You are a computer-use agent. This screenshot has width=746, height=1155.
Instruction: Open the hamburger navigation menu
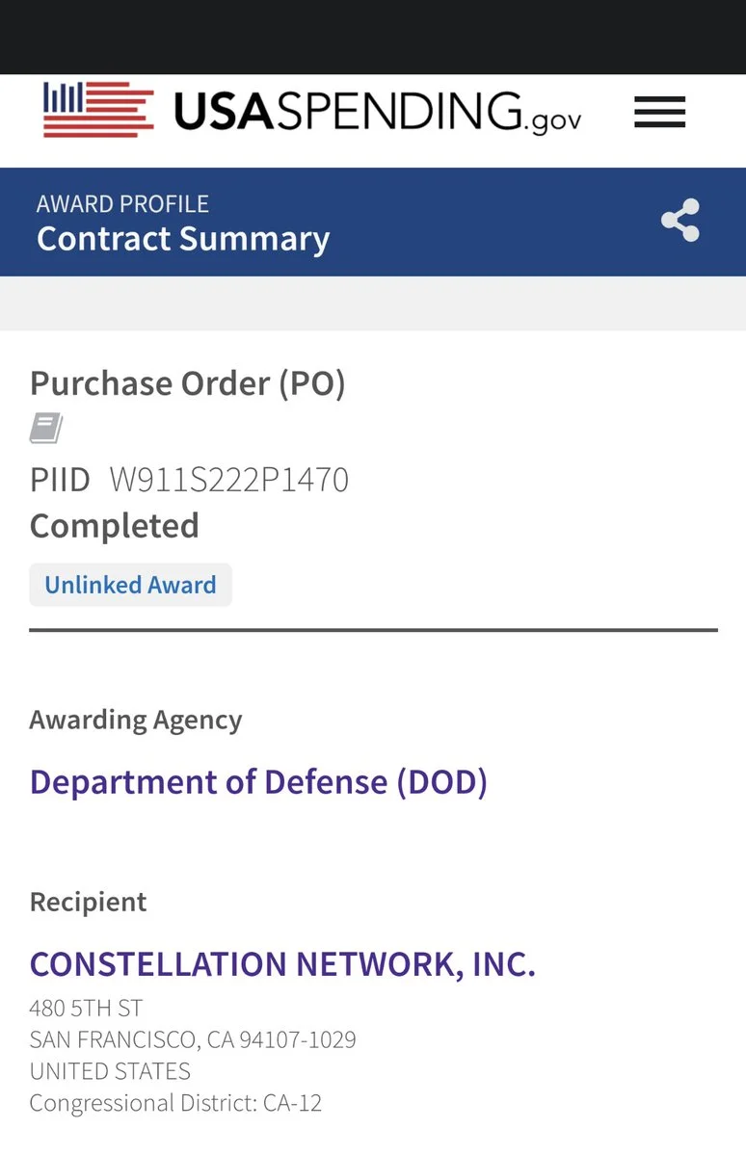(659, 113)
